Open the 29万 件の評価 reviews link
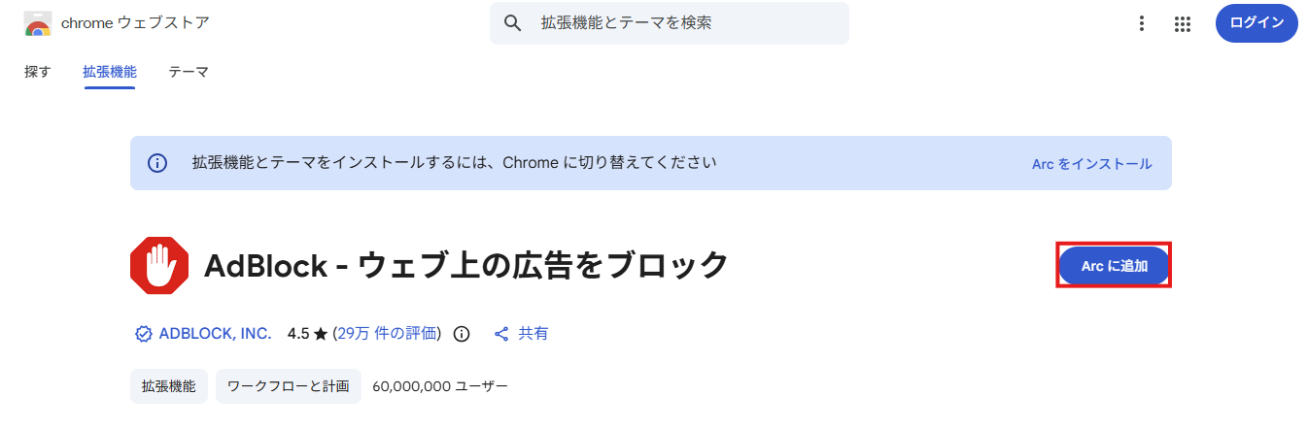Viewport: 1308px width, 429px height. click(387, 334)
